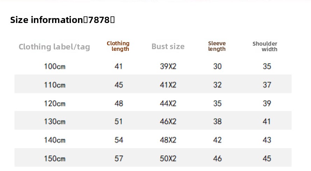Click the "Clothing label/tag" column header

pyautogui.click(x=54, y=47)
